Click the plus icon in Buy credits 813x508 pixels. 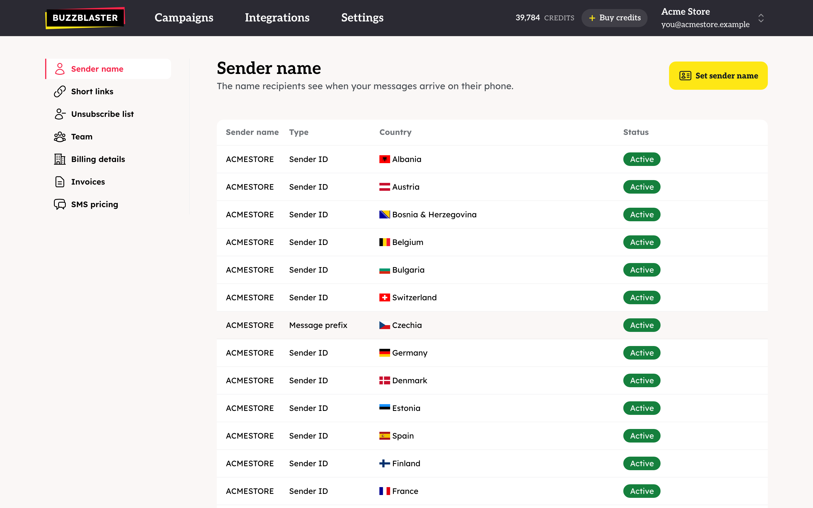pos(592,18)
